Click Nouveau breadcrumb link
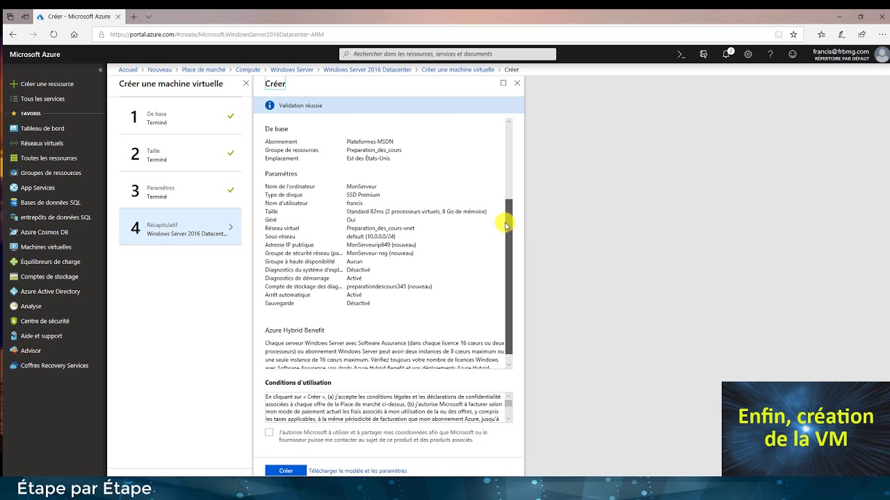Screen dimensions: 890x500 pyautogui.click(x=159, y=69)
